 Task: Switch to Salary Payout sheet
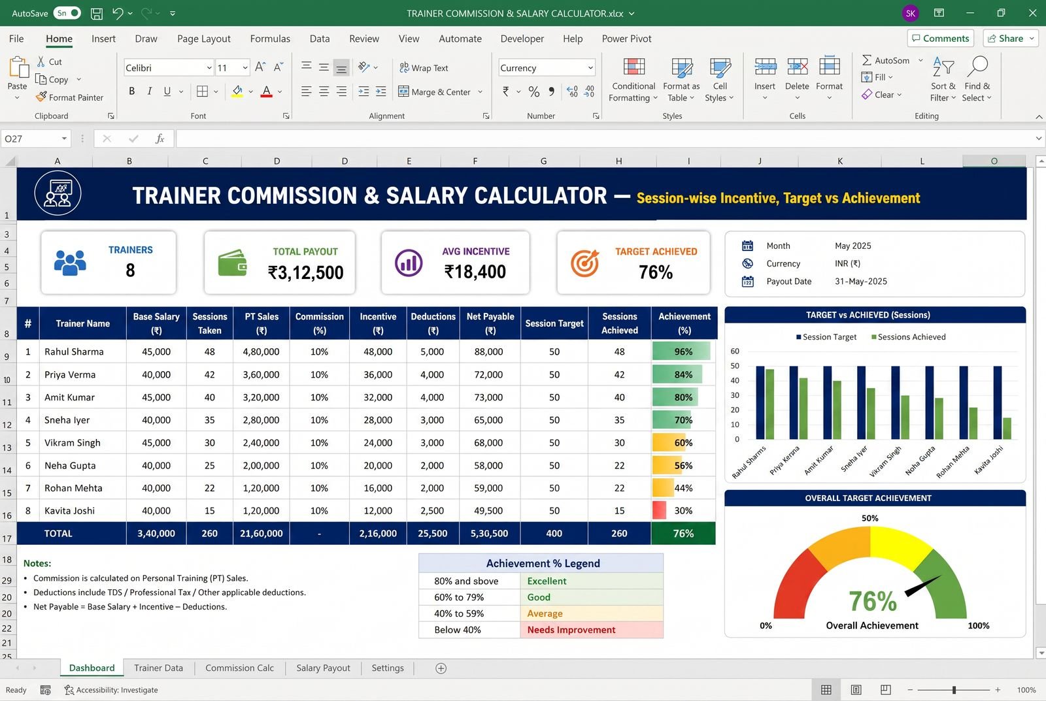(x=323, y=668)
